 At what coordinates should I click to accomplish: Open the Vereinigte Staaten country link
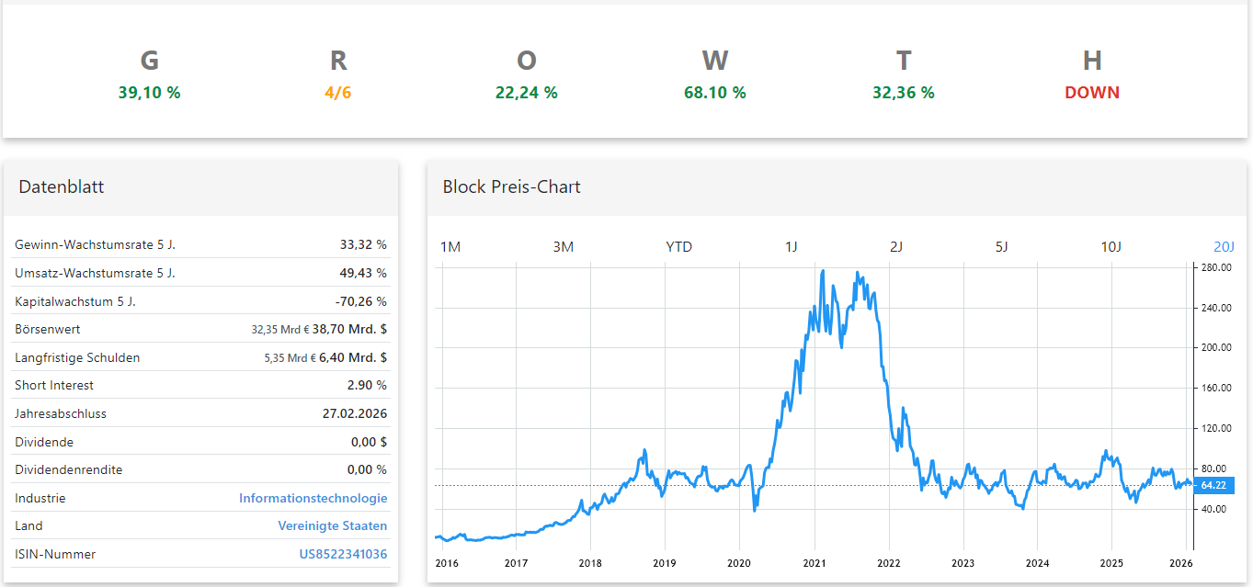pyautogui.click(x=332, y=526)
